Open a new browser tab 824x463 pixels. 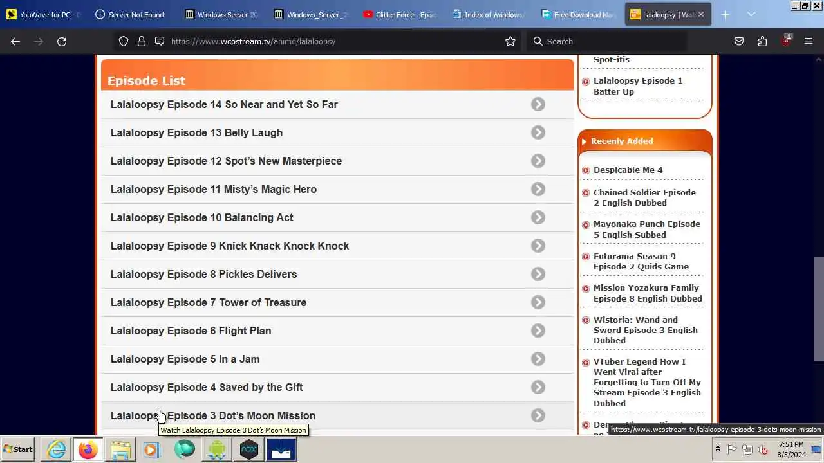725,14
